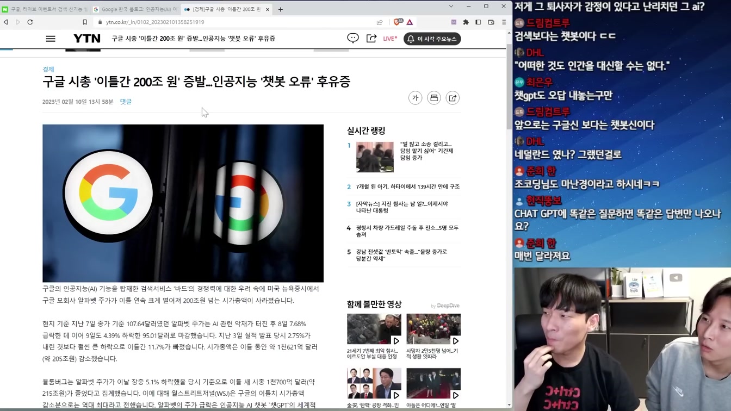Click the browser forward arrow
The height and width of the screenshot is (411, 731).
[x=17, y=22]
